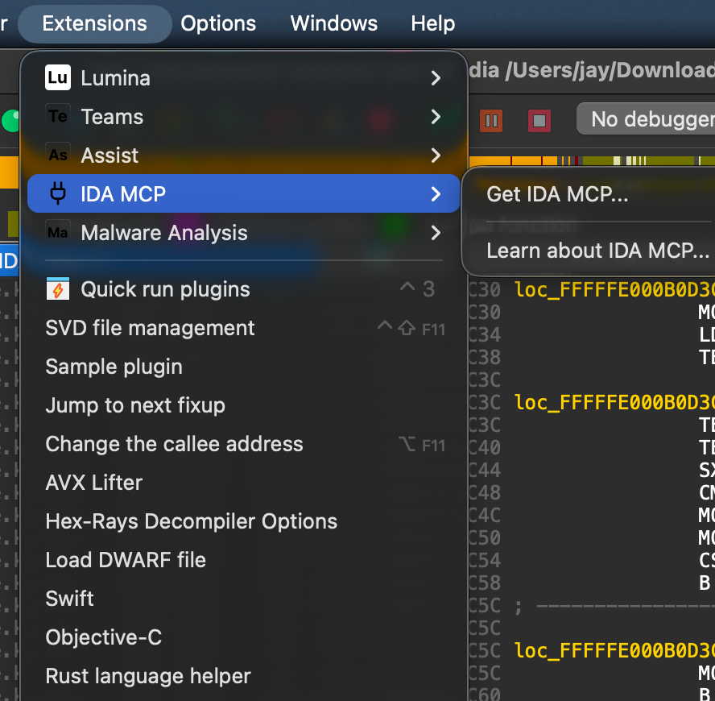715x701 pixels.
Task: Click the Teams 'Te' icon
Action: point(58,116)
